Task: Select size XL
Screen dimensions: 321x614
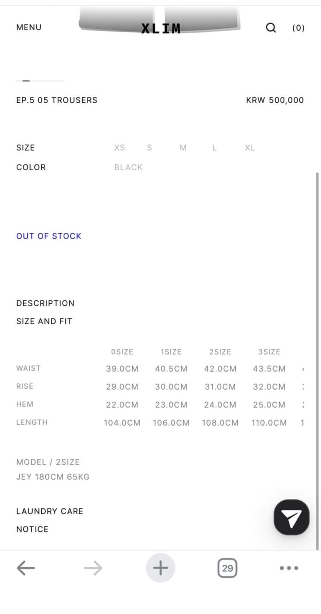Action: (x=250, y=148)
